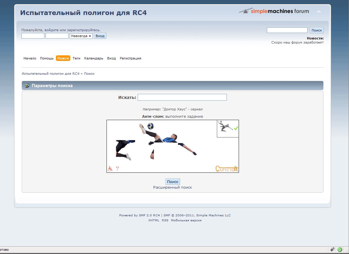Image resolution: width=349 pixels, height=254 pixels.
Task: Open the Начало menu item
Action: (30, 58)
